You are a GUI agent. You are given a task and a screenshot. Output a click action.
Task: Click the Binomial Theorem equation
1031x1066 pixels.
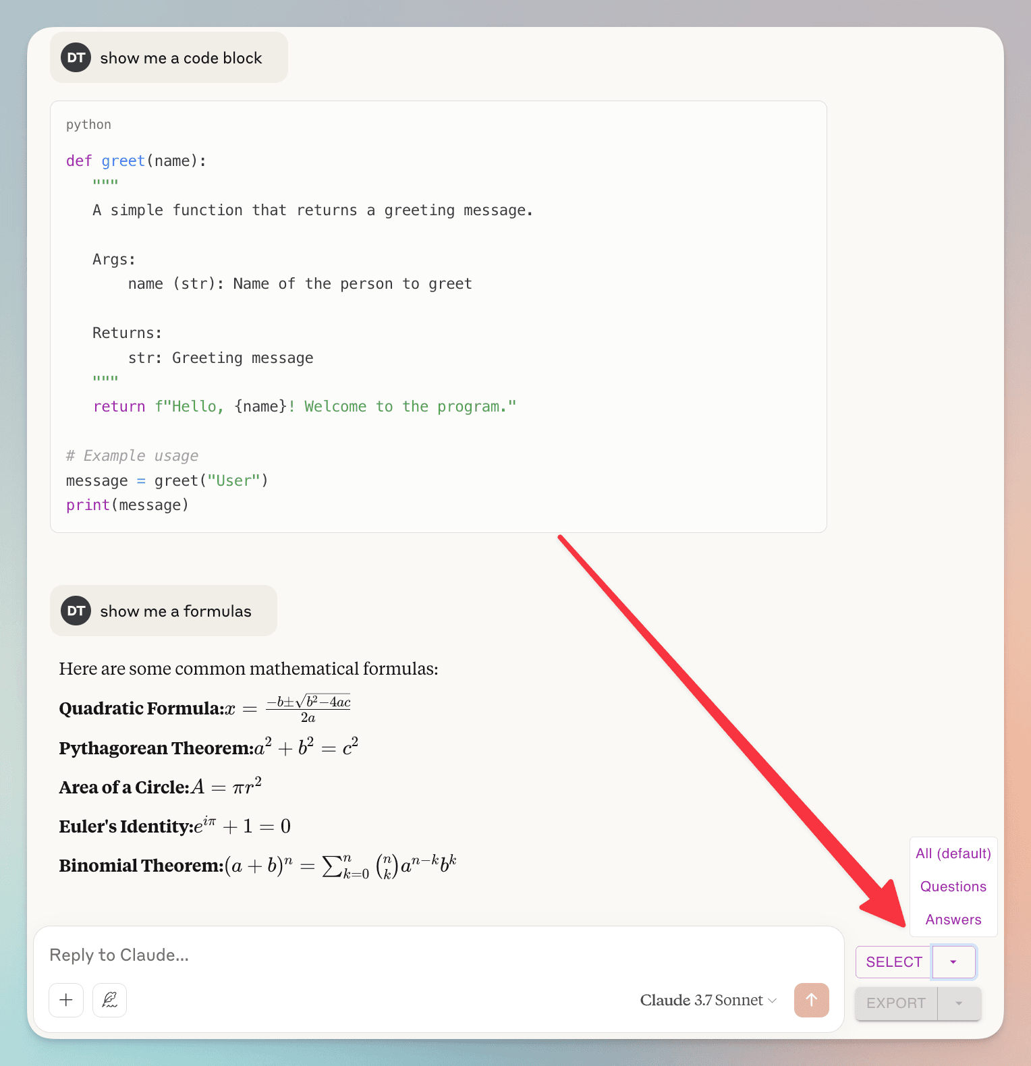point(341,866)
